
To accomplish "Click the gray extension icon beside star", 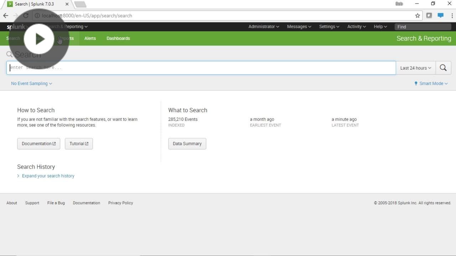I will point(429,16).
